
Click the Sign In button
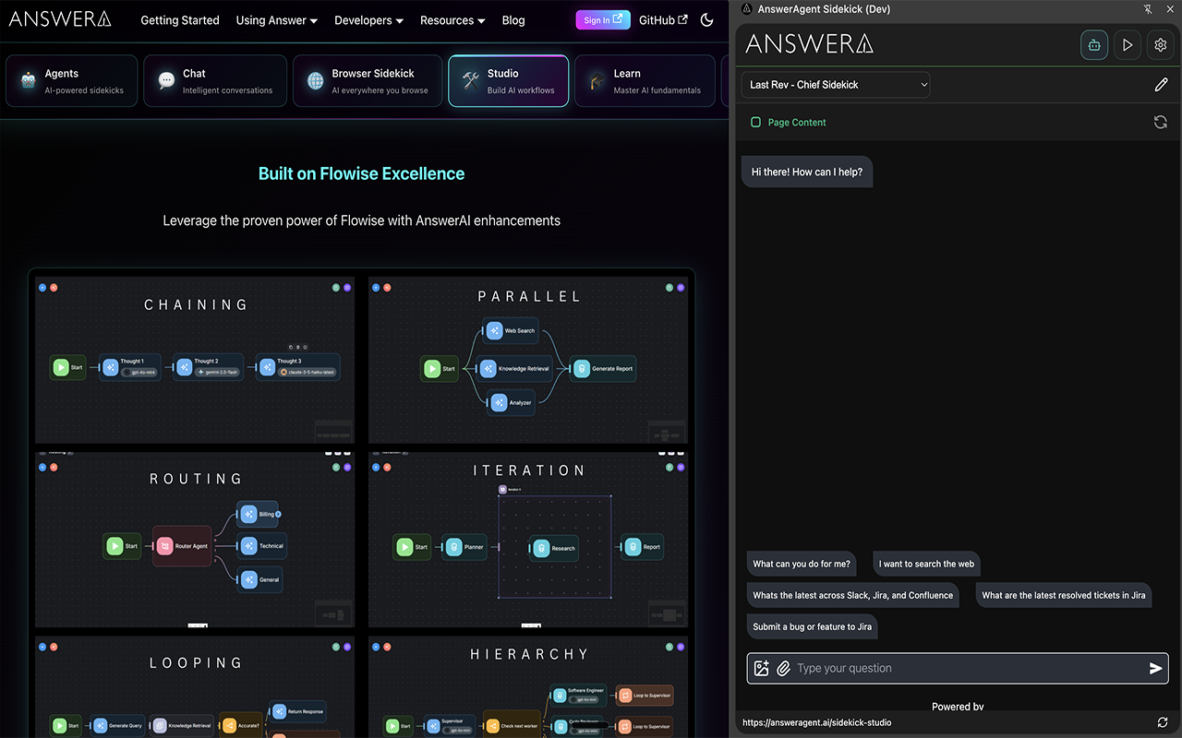coord(603,20)
